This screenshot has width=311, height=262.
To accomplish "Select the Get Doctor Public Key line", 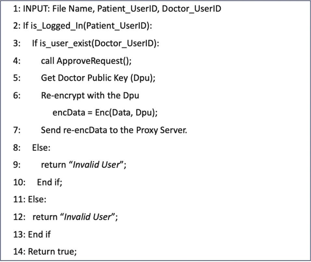I will pos(98,78).
